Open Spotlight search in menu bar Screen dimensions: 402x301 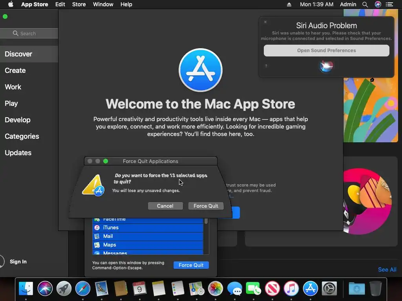tap(365, 4)
